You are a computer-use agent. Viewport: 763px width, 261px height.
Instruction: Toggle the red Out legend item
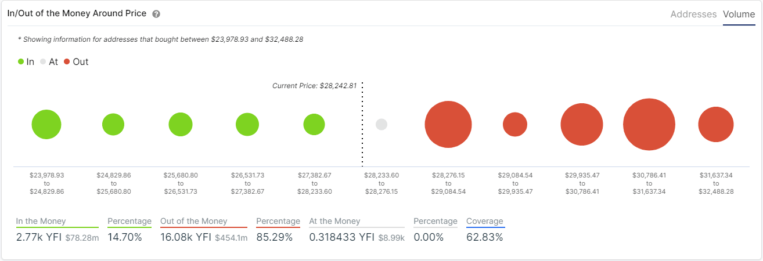coord(76,61)
